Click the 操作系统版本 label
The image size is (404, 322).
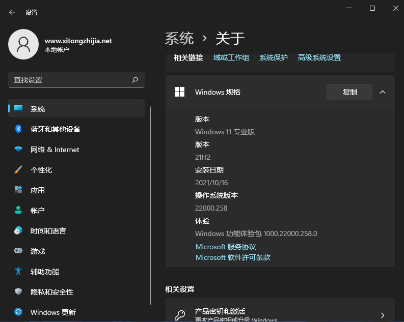point(217,195)
